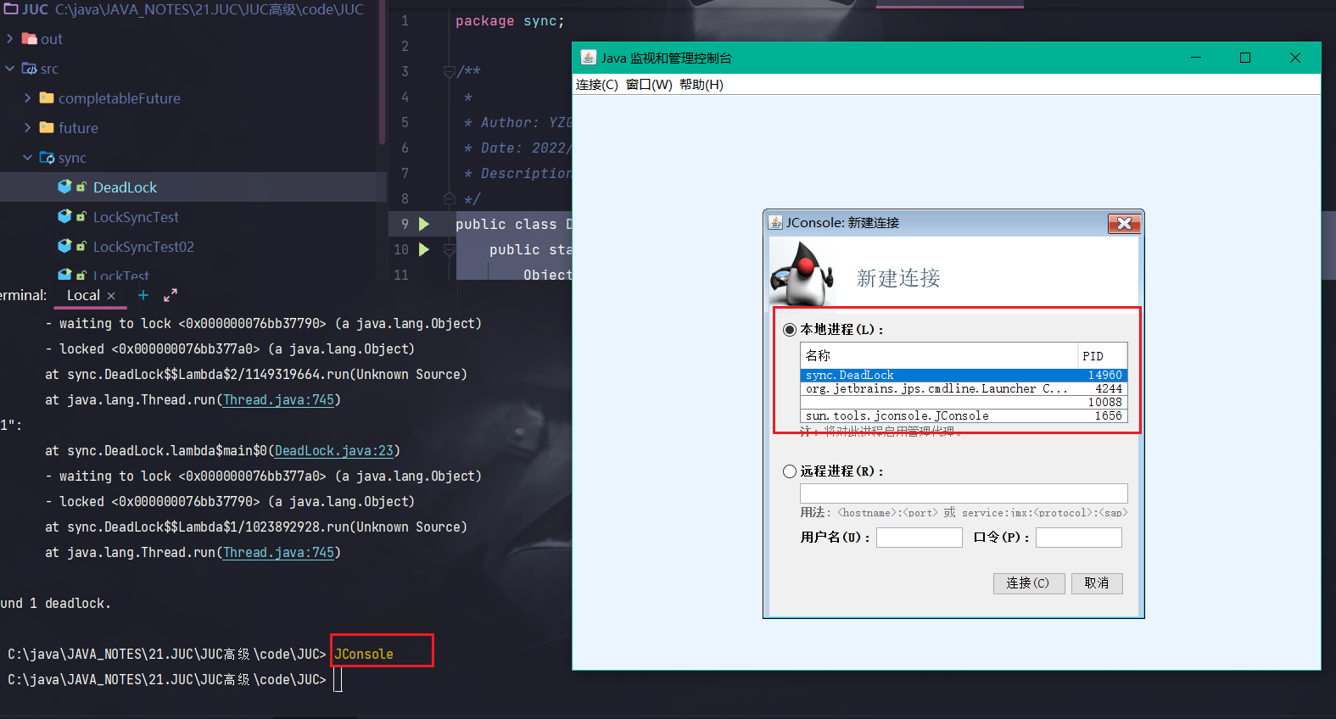Click the out folder icon
Image resolution: width=1336 pixels, height=719 pixels.
click(29, 39)
